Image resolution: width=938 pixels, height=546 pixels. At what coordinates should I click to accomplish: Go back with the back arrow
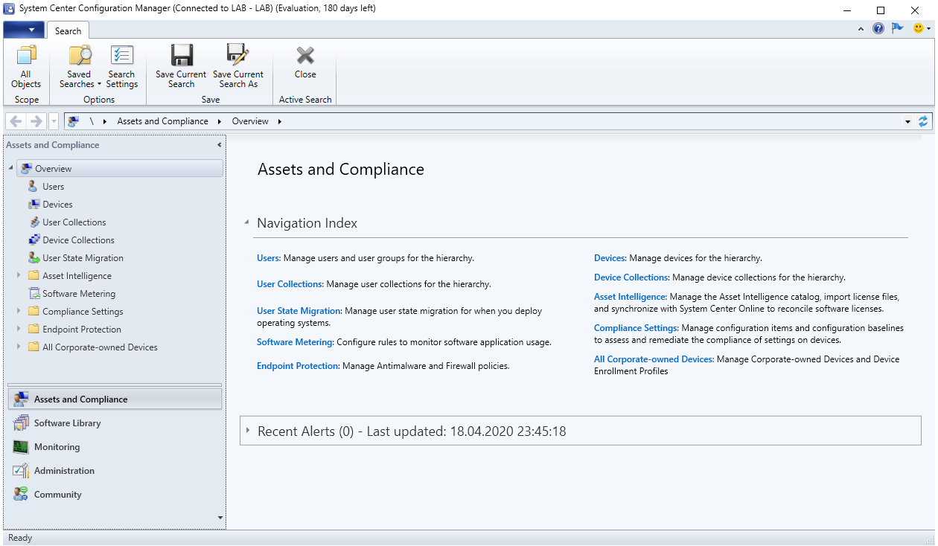click(16, 121)
